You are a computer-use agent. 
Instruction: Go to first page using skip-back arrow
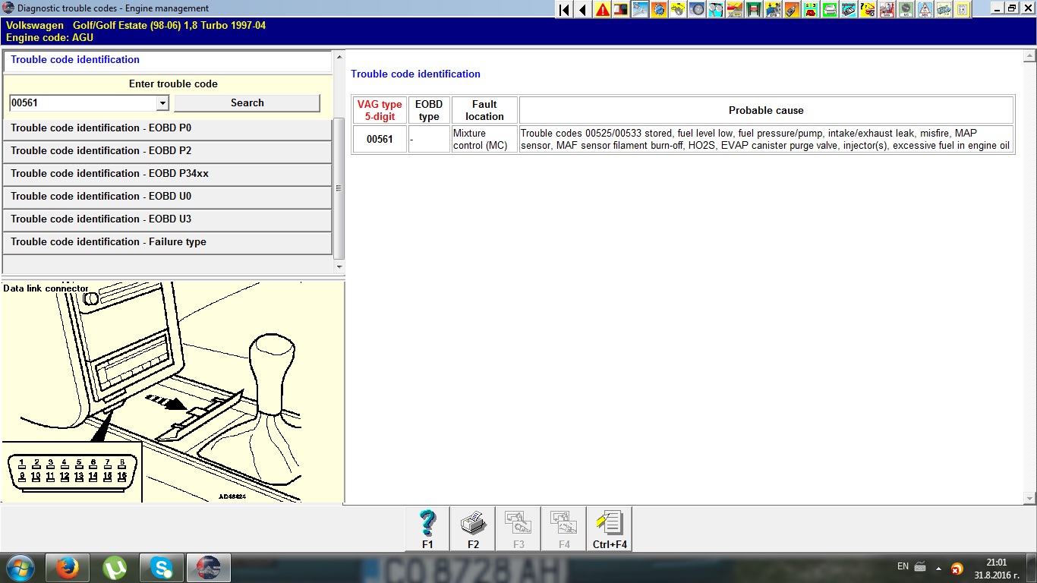click(564, 10)
